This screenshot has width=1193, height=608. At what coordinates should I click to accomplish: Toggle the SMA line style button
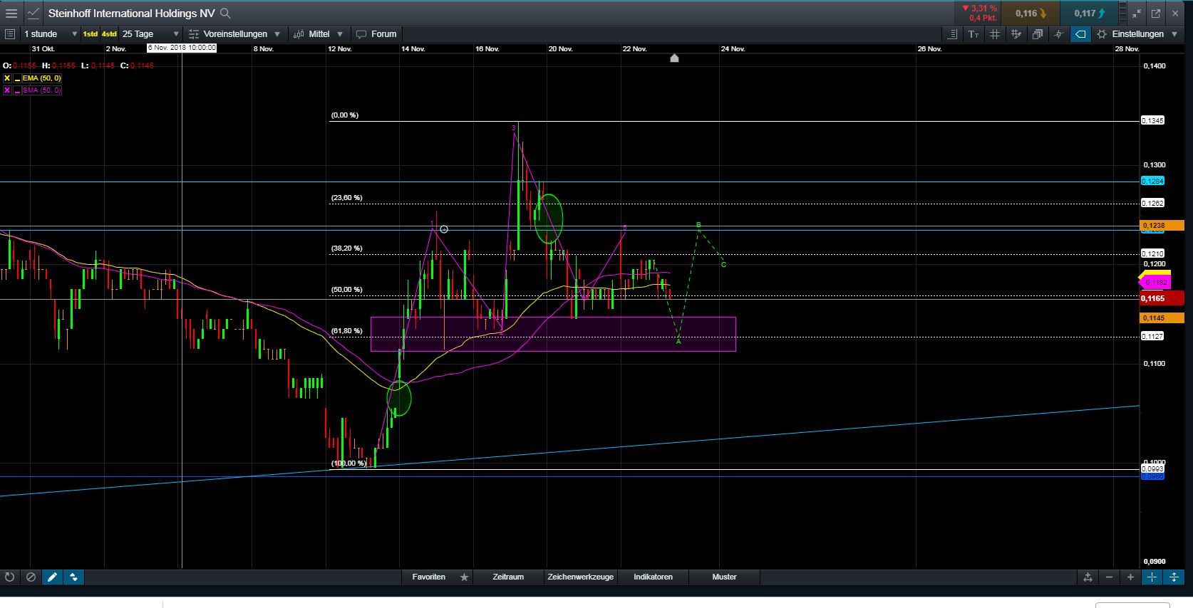click(x=17, y=90)
